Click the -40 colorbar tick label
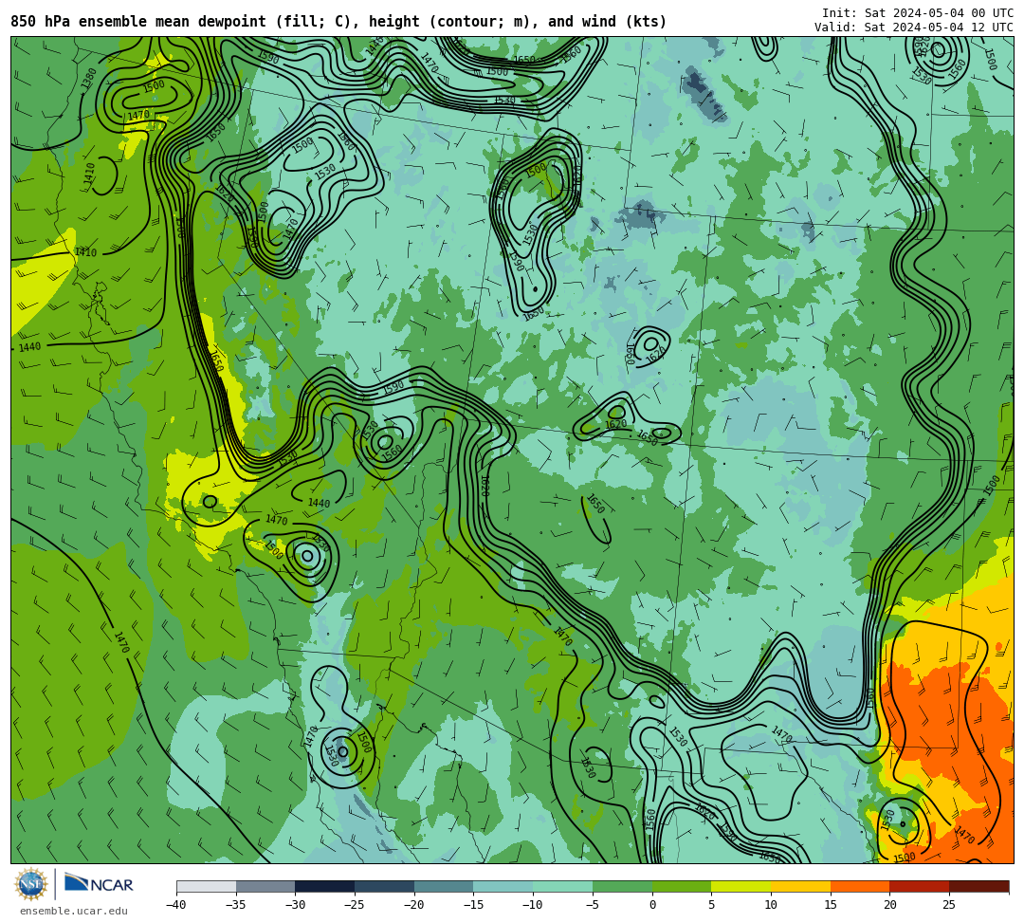1024x923 pixels. pyautogui.click(x=175, y=905)
